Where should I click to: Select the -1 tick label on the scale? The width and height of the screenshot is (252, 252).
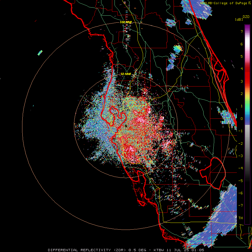click(241, 131)
